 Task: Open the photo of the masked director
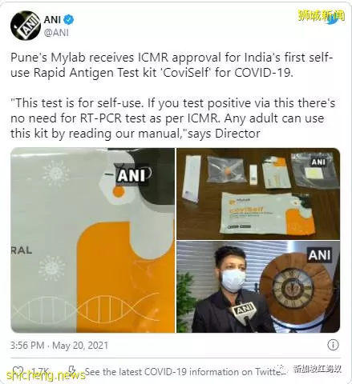tap(258, 286)
